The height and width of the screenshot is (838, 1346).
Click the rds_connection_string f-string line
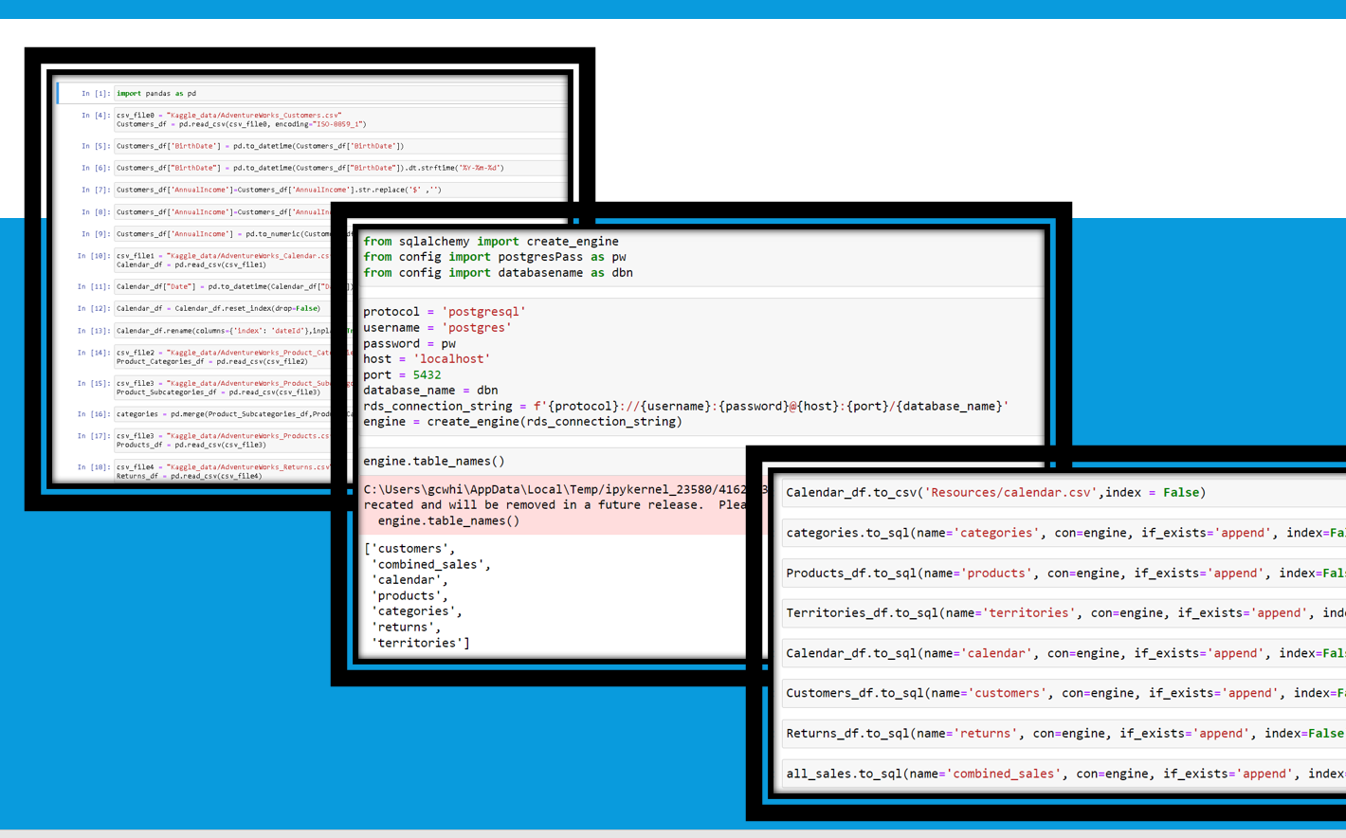(686, 406)
